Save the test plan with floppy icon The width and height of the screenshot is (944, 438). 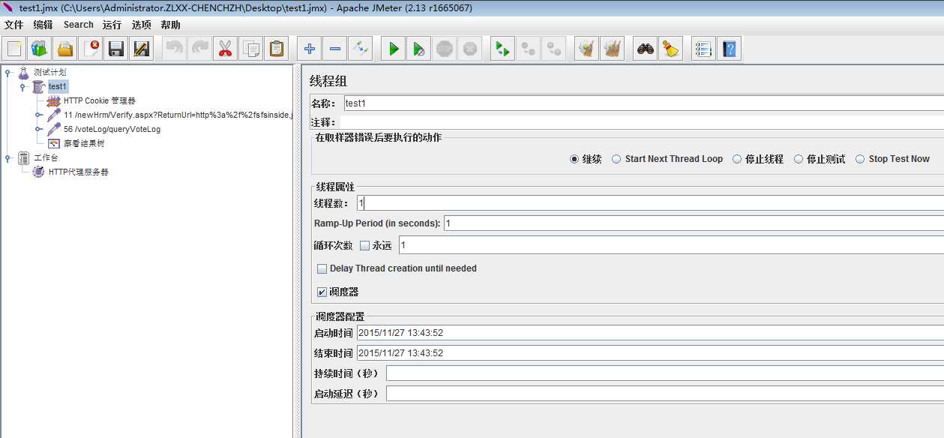click(116, 49)
